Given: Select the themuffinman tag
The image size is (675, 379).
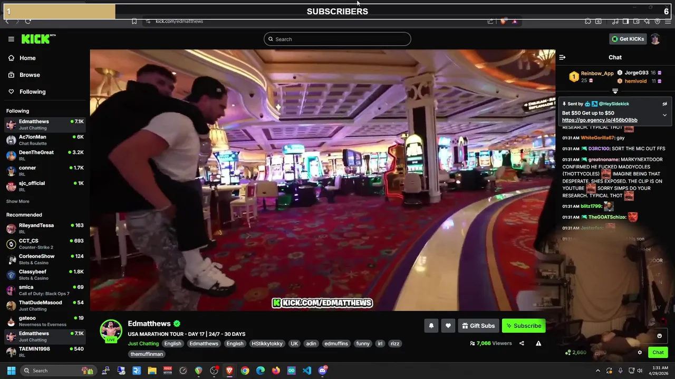Looking at the screenshot, I should (147, 354).
